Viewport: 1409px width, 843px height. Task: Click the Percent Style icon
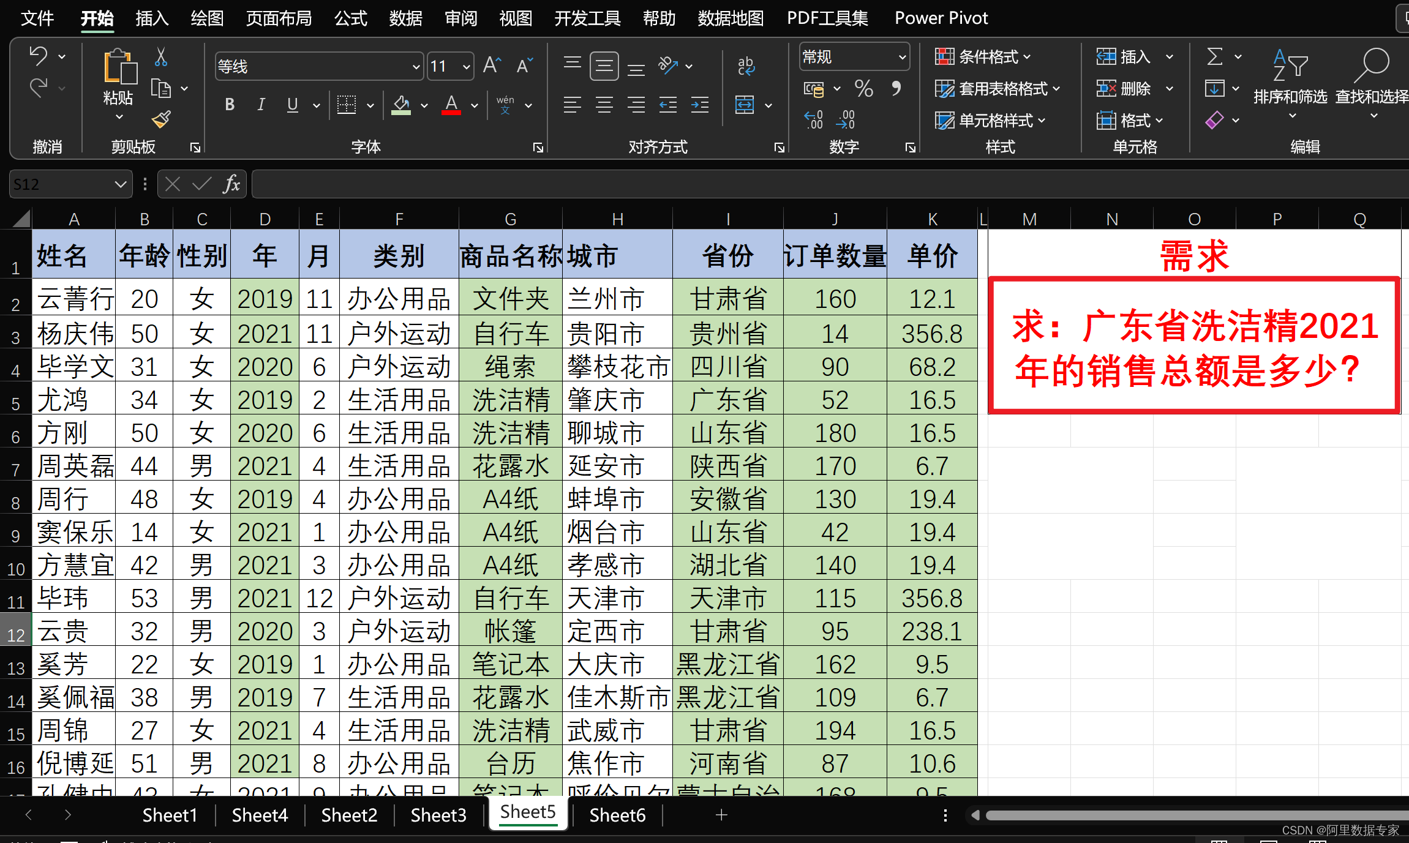point(863,89)
